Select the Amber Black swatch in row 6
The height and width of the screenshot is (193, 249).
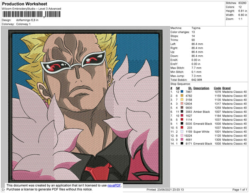pyautogui.click(x=182, y=111)
